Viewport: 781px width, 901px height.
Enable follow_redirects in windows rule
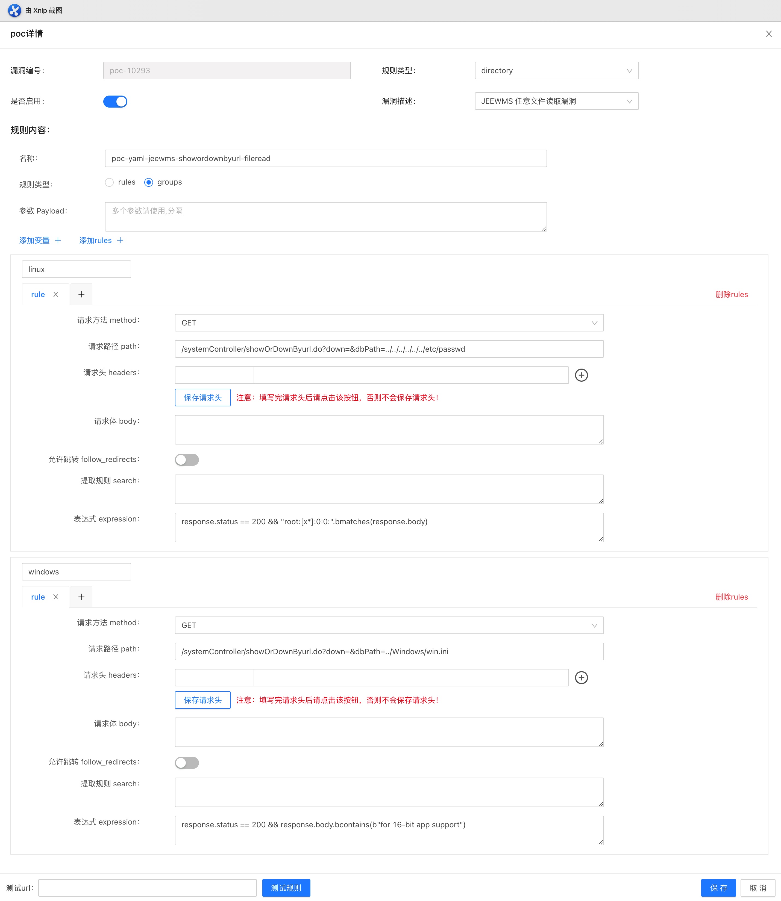(187, 763)
